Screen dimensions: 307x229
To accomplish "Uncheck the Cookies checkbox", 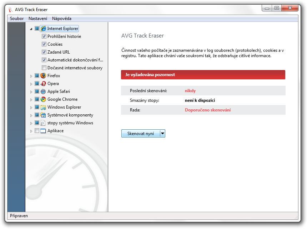I will [x=44, y=44].
